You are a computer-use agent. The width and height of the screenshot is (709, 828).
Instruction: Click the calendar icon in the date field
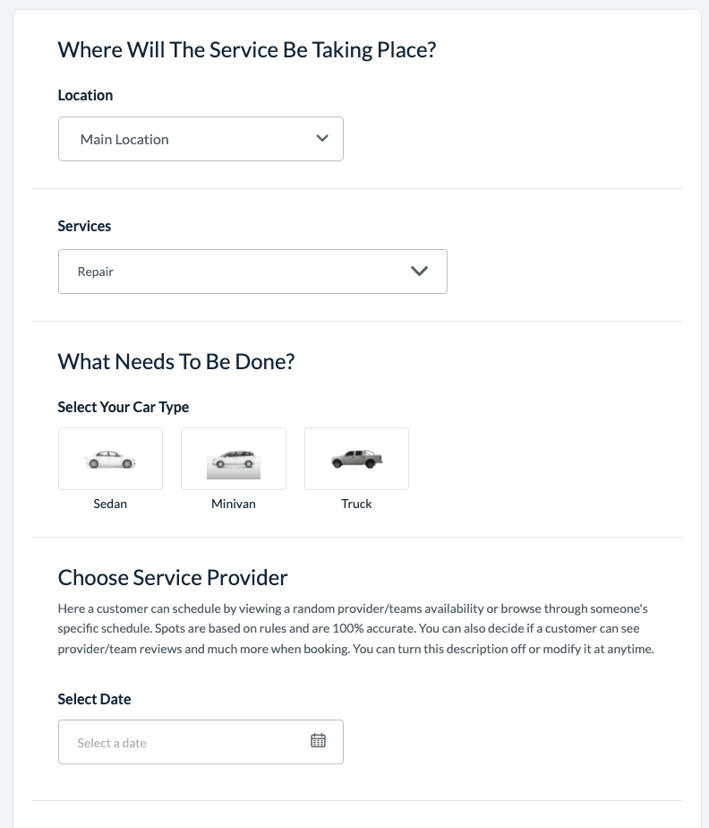point(318,740)
